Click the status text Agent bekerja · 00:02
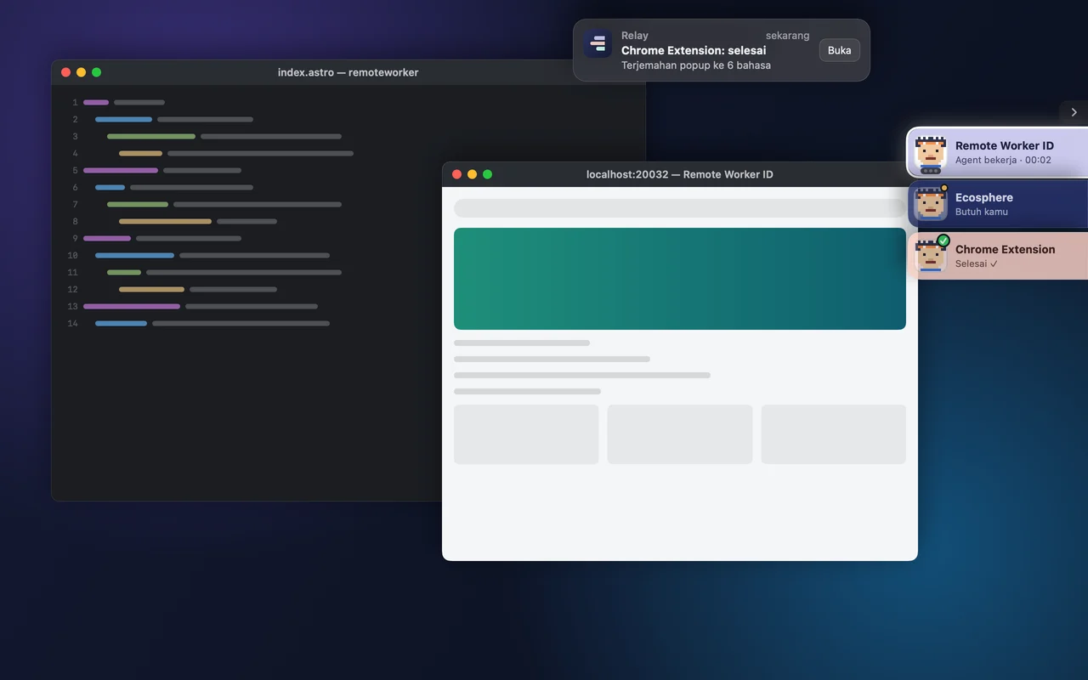The width and height of the screenshot is (1088, 680). [1003, 160]
